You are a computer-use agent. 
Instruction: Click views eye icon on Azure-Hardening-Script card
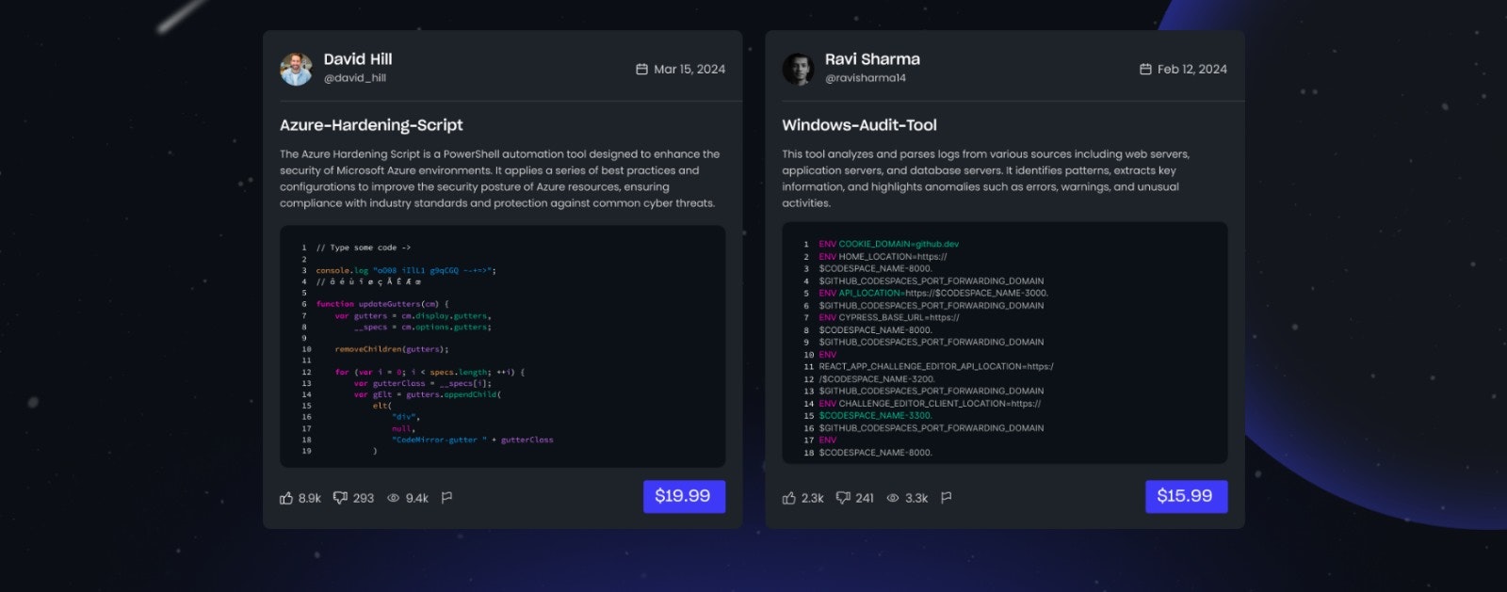pos(394,498)
